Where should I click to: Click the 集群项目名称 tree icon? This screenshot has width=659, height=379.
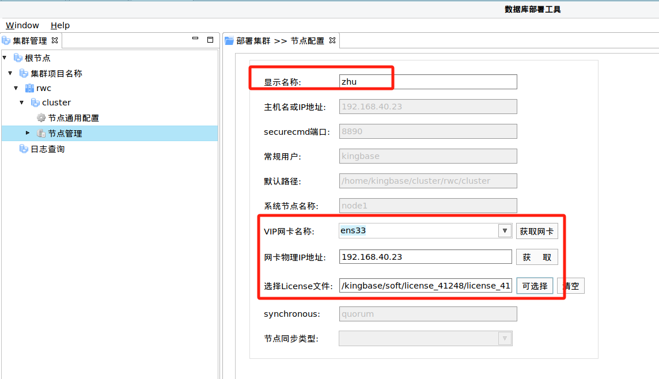tap(24, 74)
